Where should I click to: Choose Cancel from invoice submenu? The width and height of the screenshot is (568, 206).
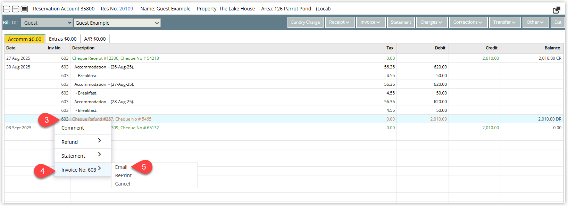tap(123, 184)
